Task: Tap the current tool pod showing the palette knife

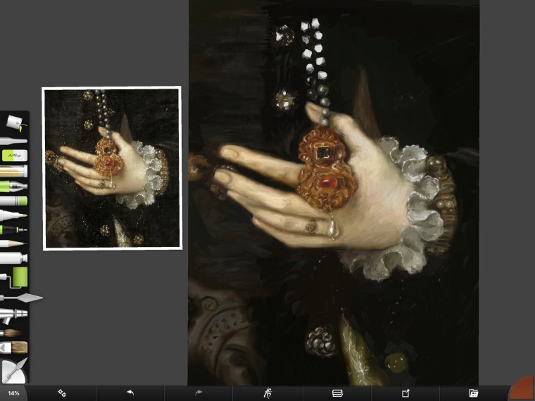Action: 13,371
